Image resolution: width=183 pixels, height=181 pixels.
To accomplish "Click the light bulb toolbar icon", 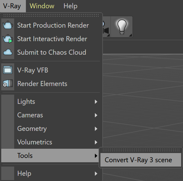I will (x=122, y=27).
